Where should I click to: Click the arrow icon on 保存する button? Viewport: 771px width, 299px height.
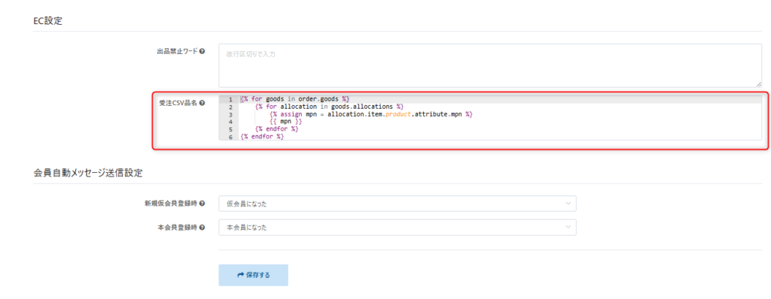point(240,275)
